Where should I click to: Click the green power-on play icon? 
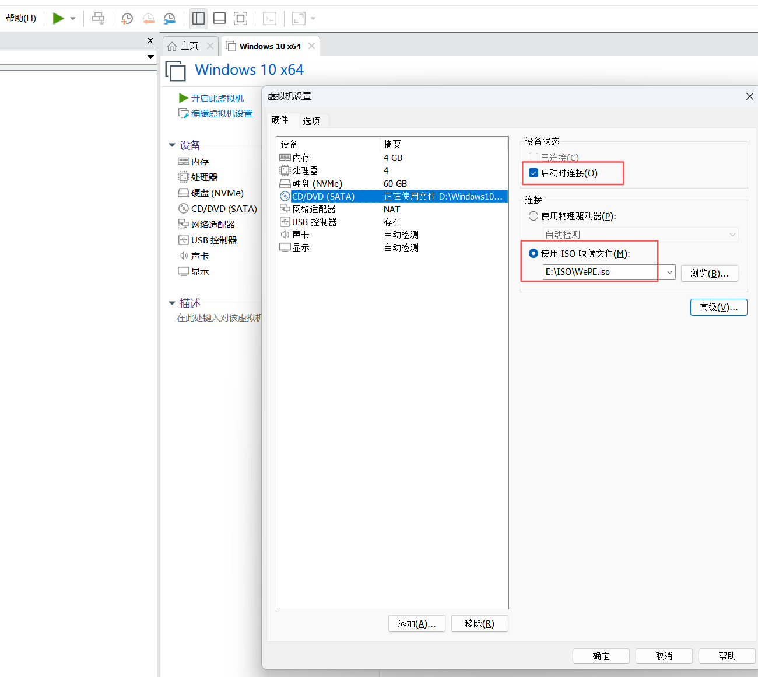point(58,18)
